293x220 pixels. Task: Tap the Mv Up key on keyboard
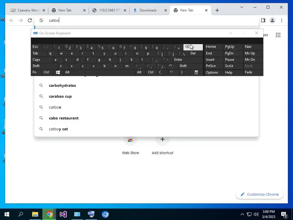coord(253,53)
